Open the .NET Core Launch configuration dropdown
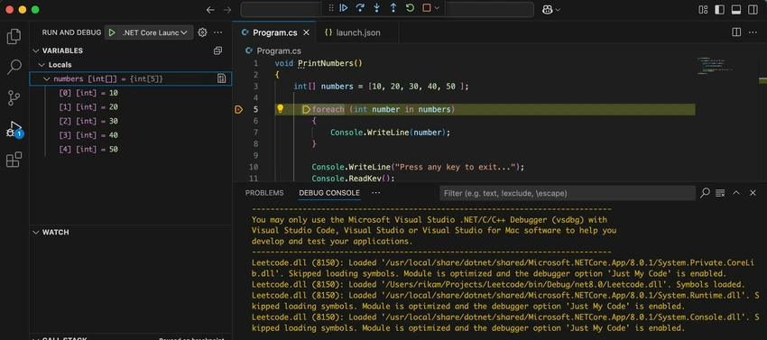This screenshot has height=340, width=767. [x=154, y=32]
